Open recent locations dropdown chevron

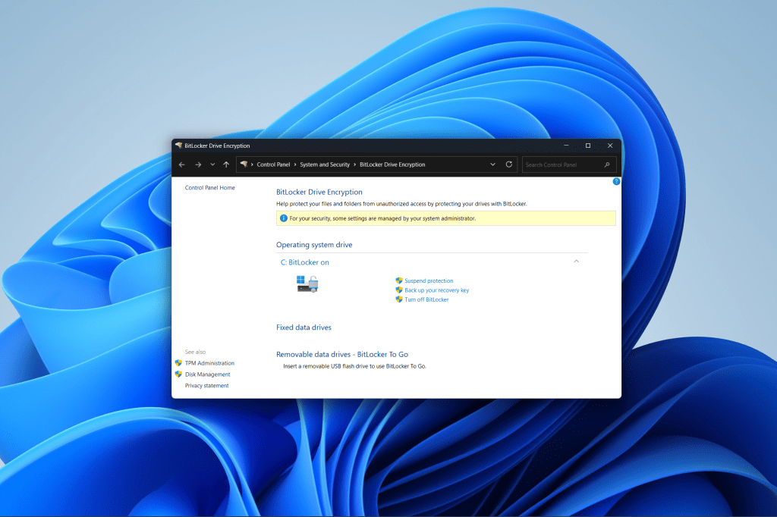(x=212, y=164)
